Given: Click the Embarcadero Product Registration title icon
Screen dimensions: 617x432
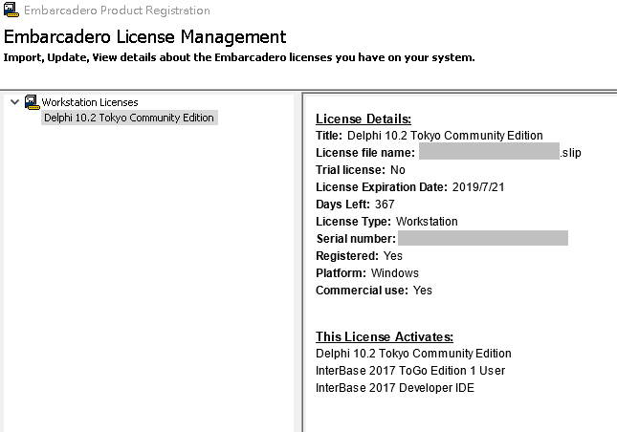Looking at the screenshot, I should (x=11, y=10).
